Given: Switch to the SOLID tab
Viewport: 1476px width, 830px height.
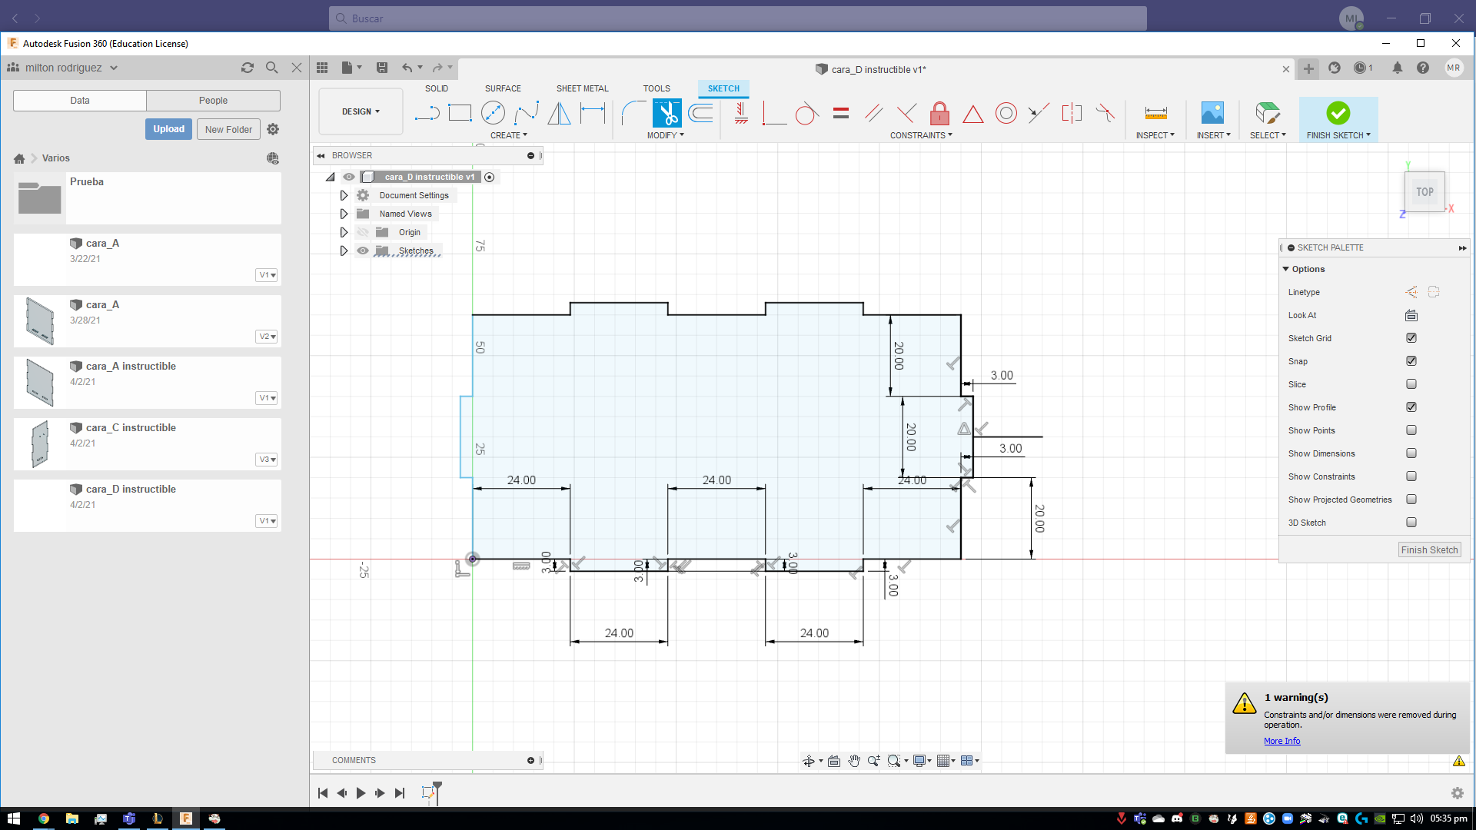Looking at the screenshot, I should (437, 88).
